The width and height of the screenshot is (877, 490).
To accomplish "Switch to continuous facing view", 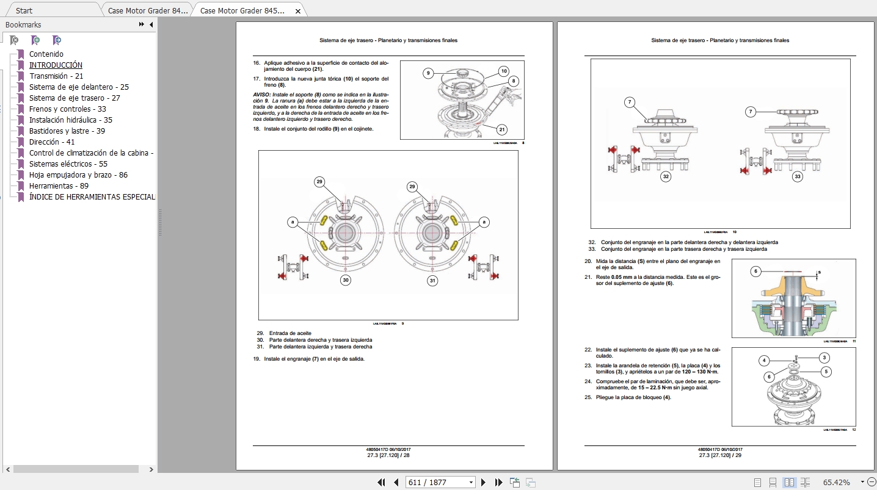I will click(x=805, y=483).
